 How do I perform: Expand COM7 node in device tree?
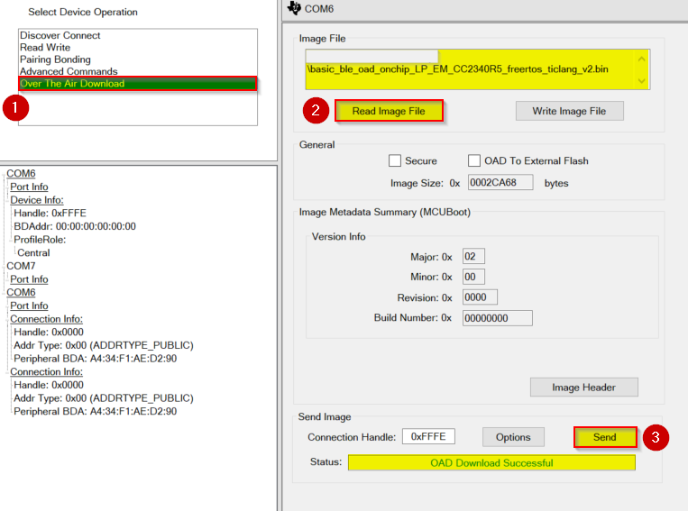(x=21, y=267)
